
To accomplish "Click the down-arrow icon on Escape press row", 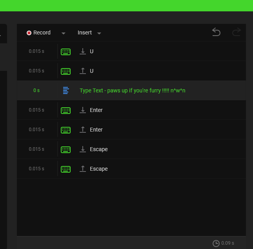I will pyautogui.click(x=83, y=150).
